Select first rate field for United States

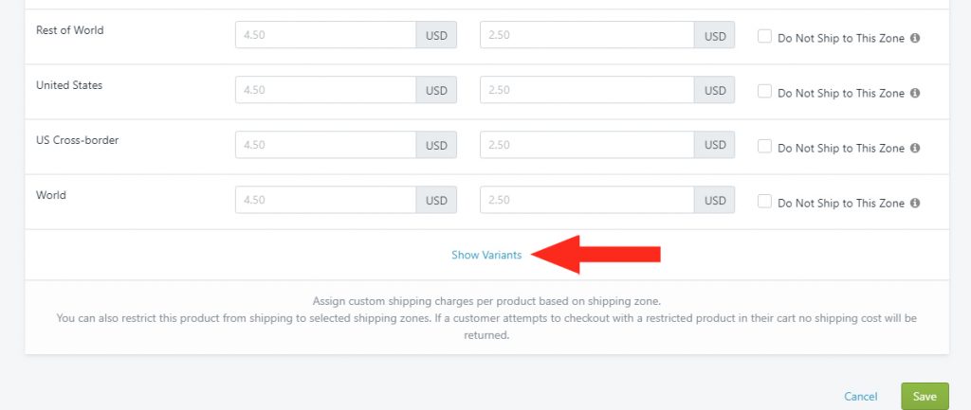326,90
